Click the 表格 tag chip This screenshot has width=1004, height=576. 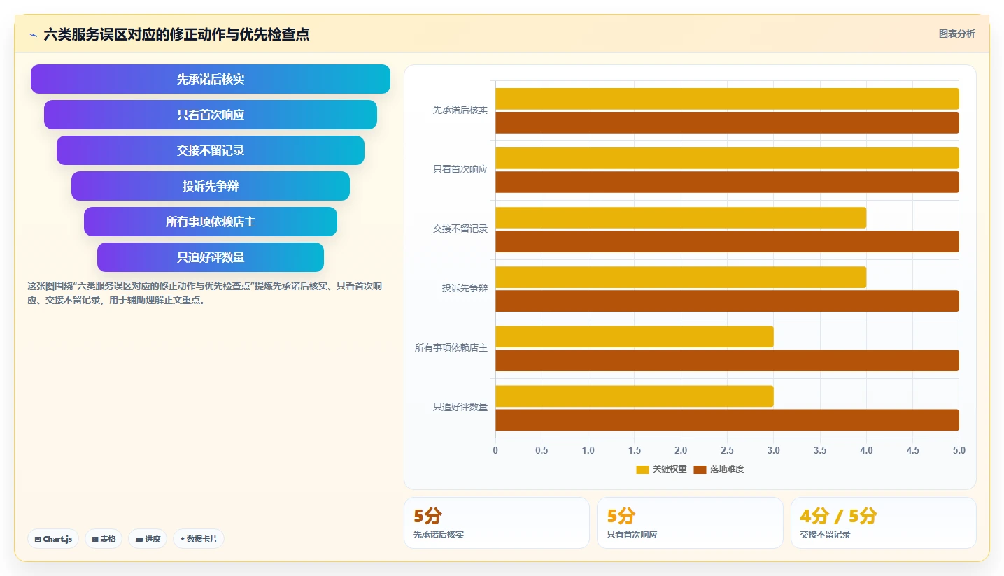pos(104,539)
